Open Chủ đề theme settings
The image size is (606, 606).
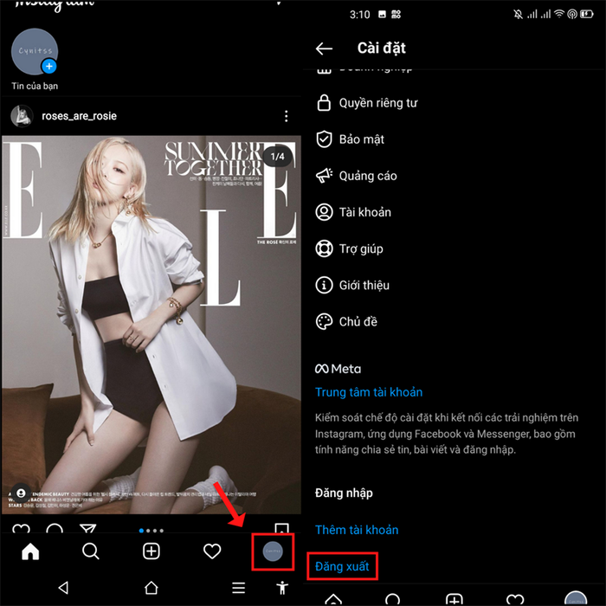pyautogui.click(x=455, y=321)
